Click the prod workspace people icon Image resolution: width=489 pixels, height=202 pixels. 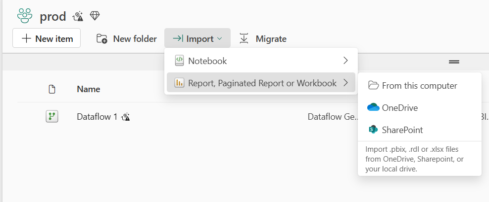24,16
